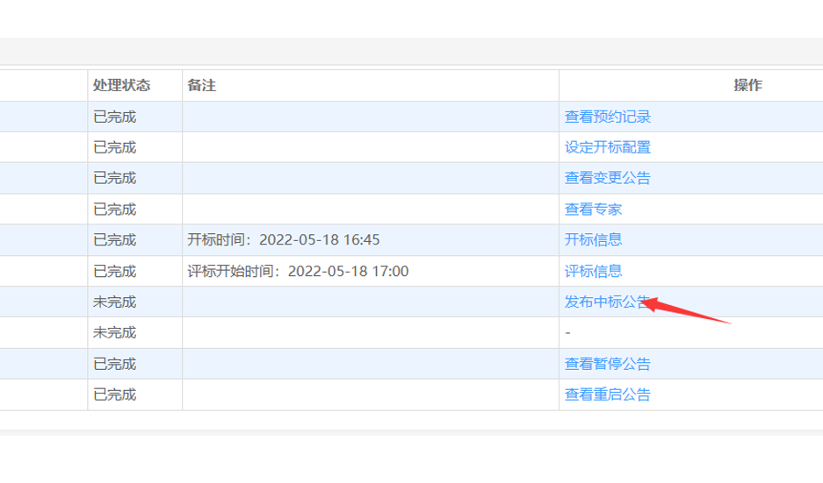Select the 查看专家 link
The width and height of the screenshot is (823, 483).
[593, 210]
